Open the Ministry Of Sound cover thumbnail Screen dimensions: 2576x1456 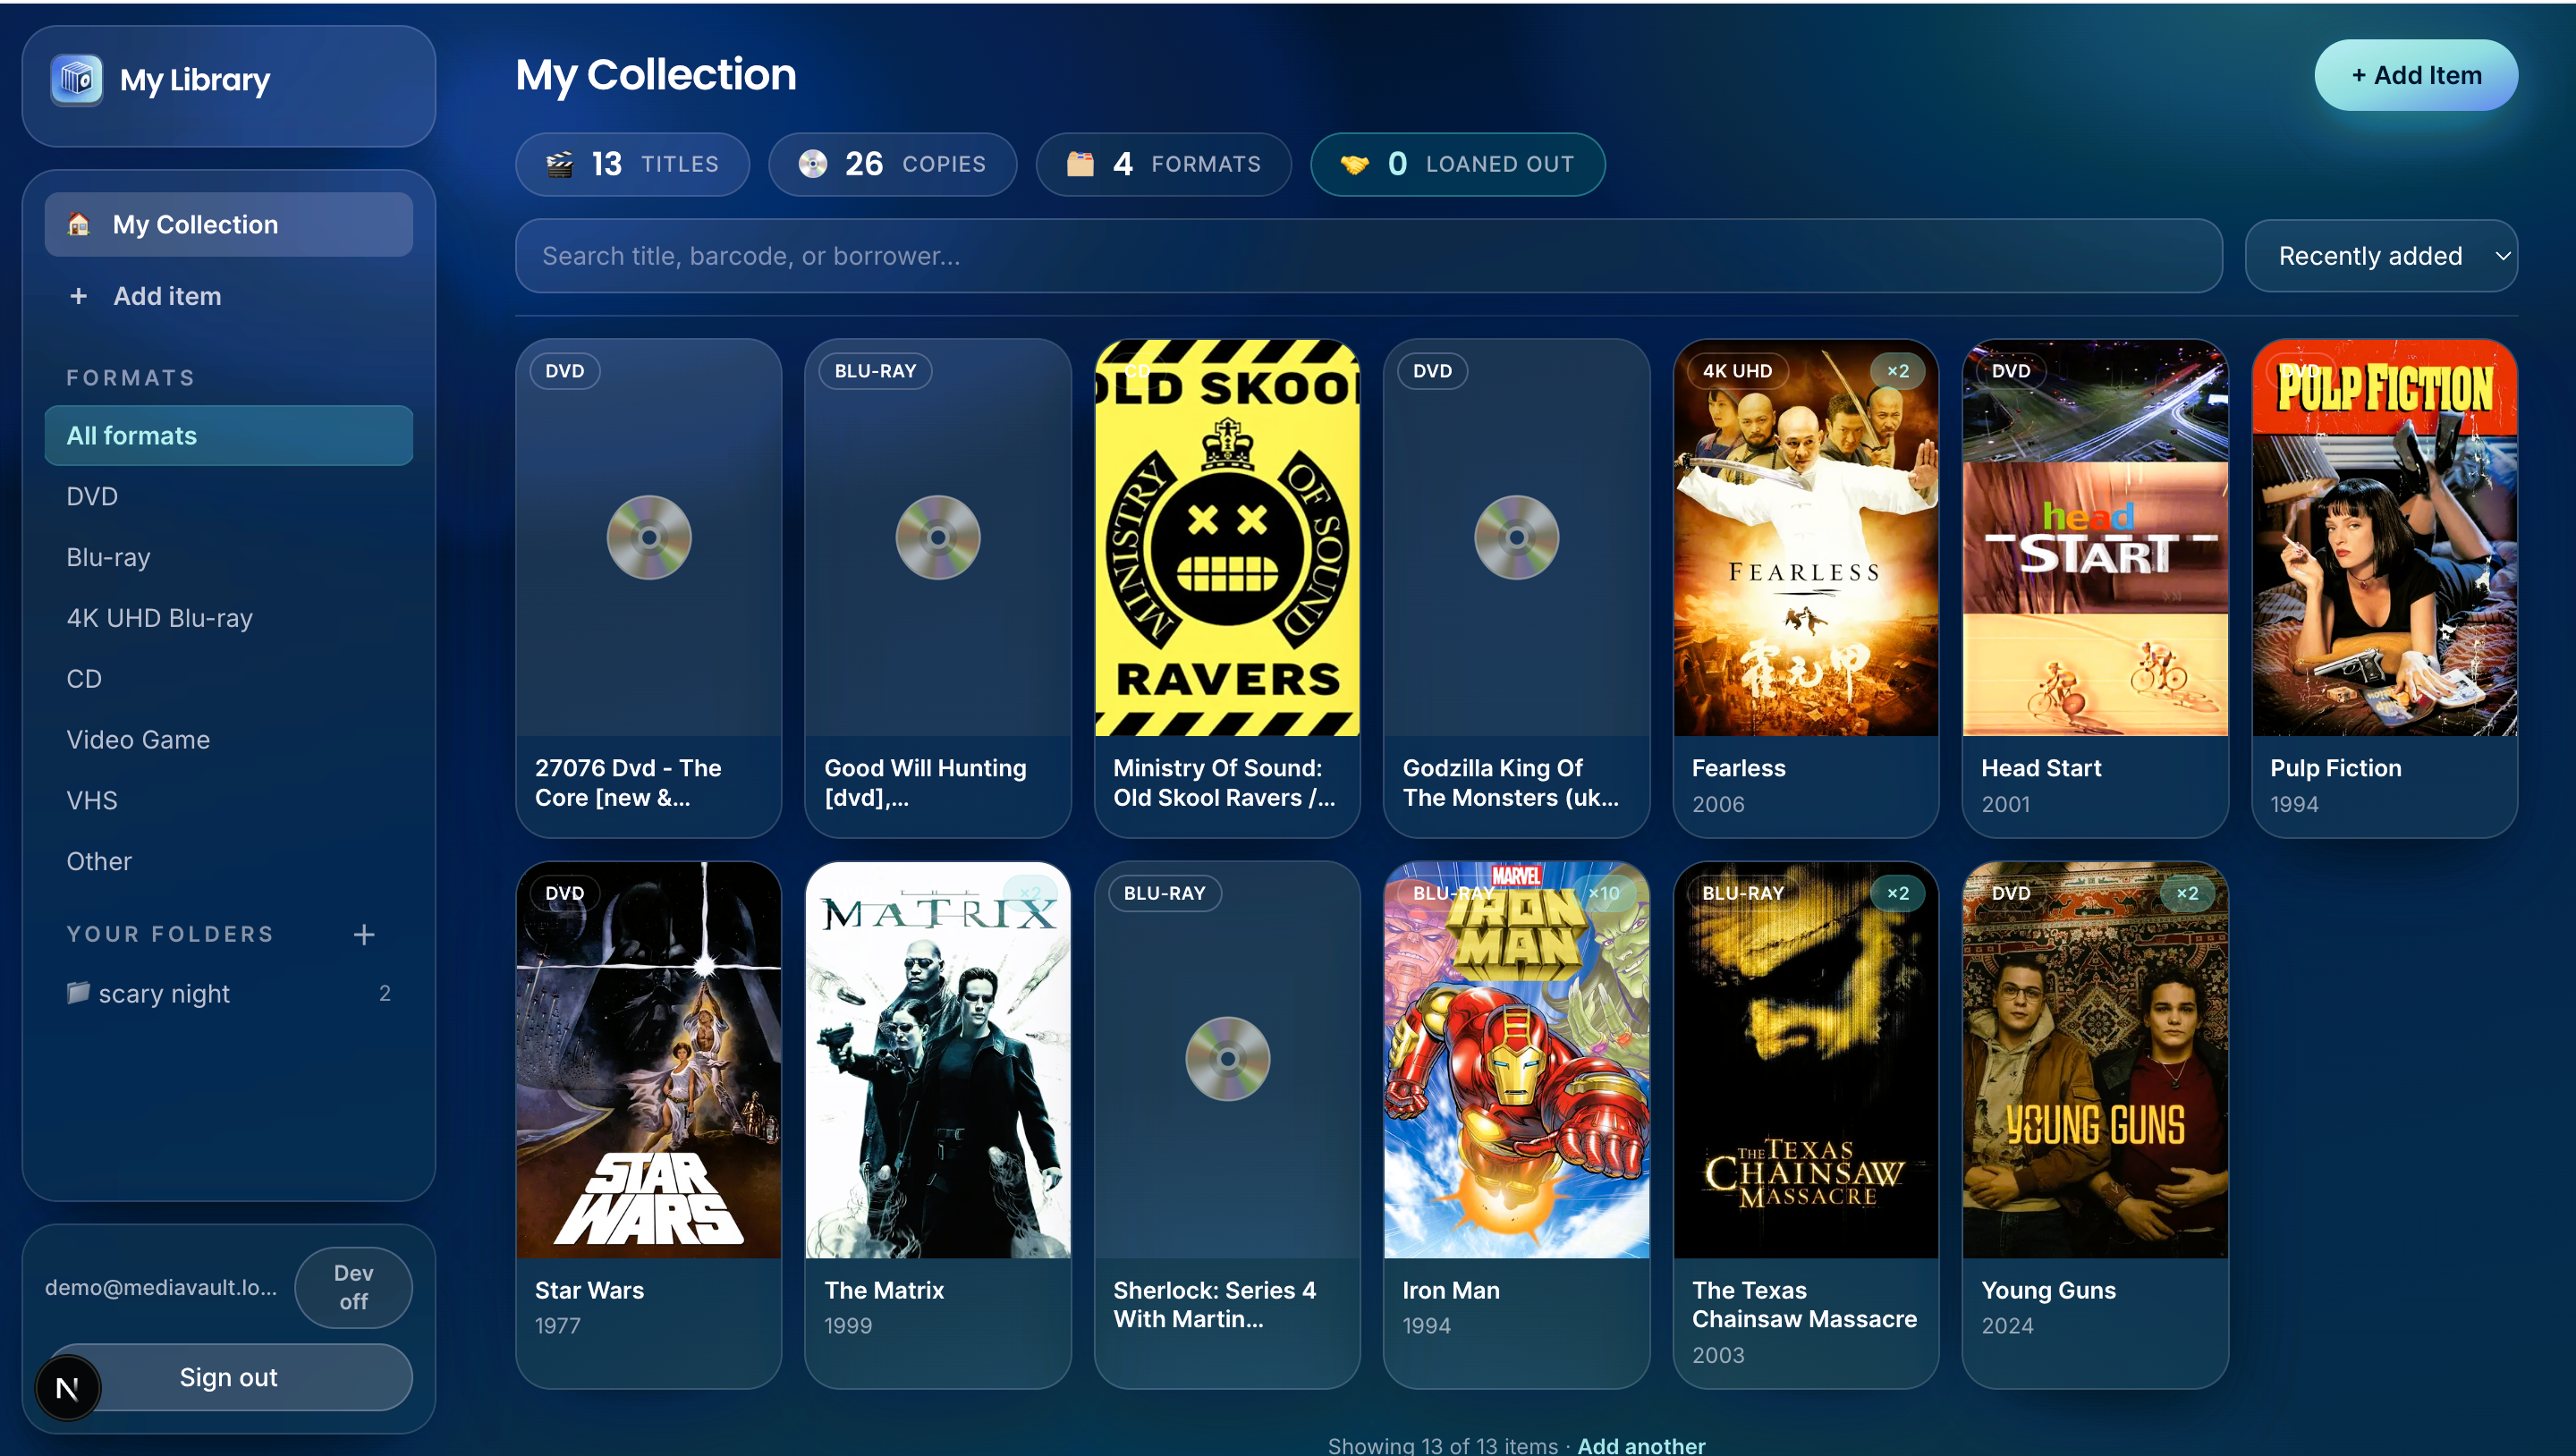1227,538
